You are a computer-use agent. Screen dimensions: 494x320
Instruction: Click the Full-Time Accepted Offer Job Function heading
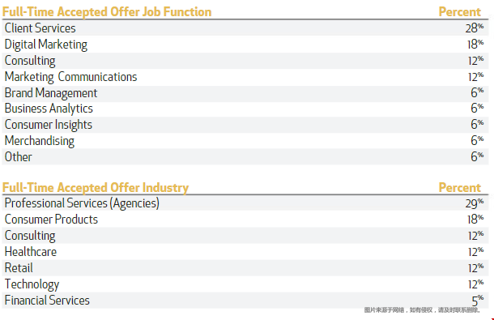click(x=107, y=12)
